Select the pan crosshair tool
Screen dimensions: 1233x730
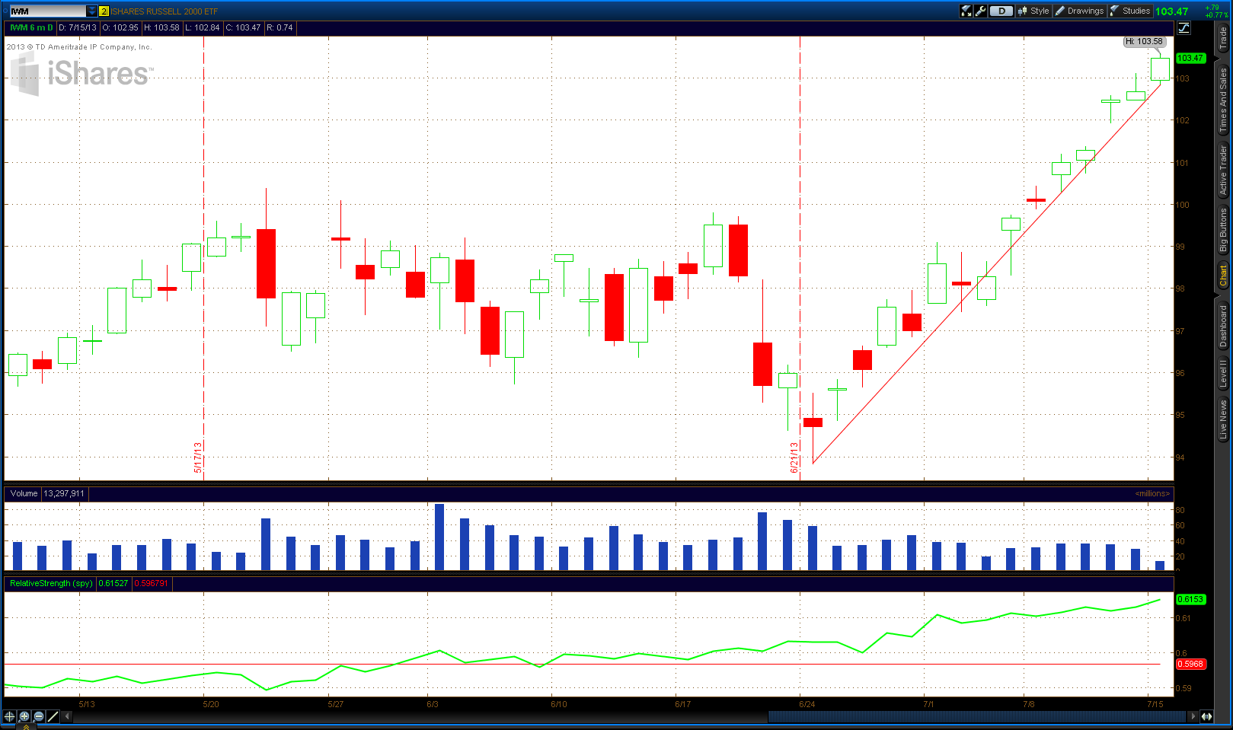9,716
